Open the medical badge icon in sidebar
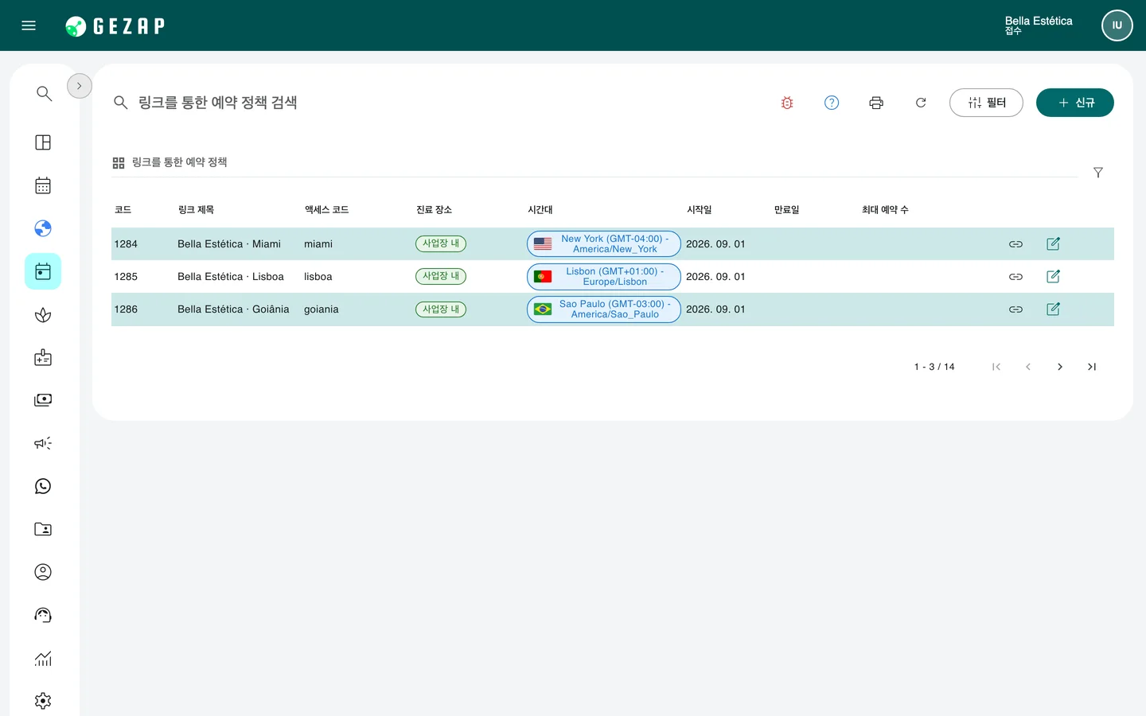 pyautogui.click(x=43, y=357)
